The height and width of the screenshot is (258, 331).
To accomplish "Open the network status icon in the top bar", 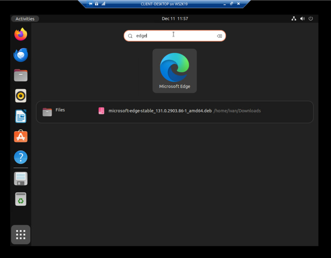I will click(294, 19).
